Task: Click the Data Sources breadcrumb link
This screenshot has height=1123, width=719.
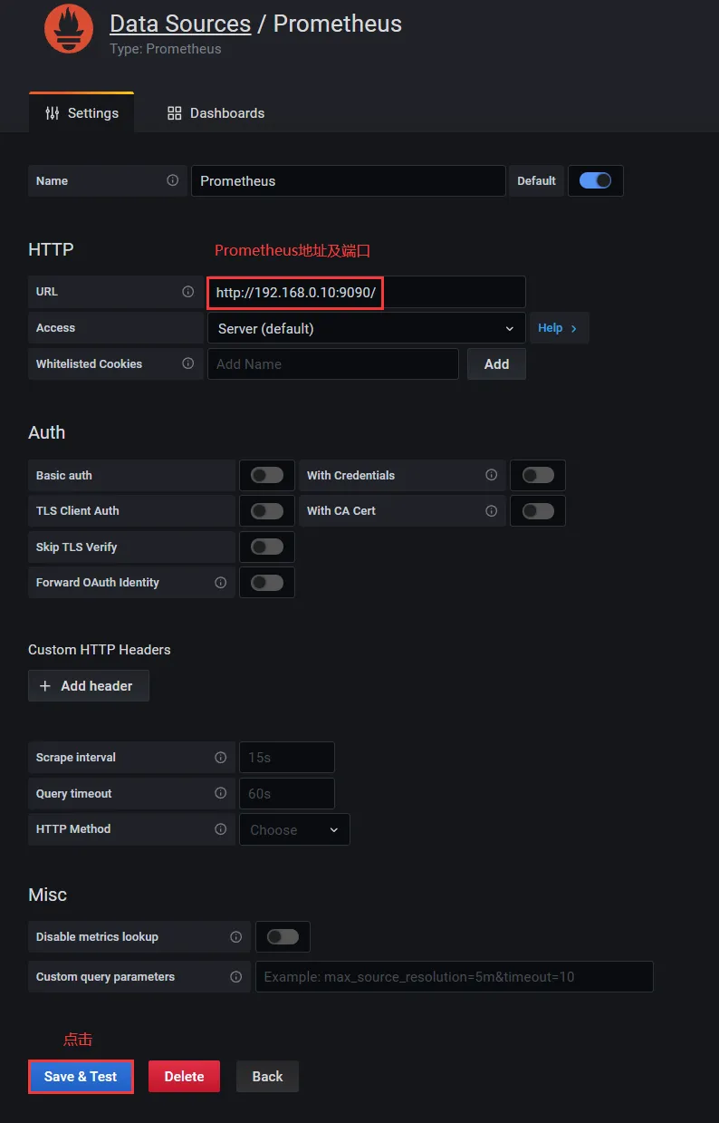Action: click(x=180, y=24)
